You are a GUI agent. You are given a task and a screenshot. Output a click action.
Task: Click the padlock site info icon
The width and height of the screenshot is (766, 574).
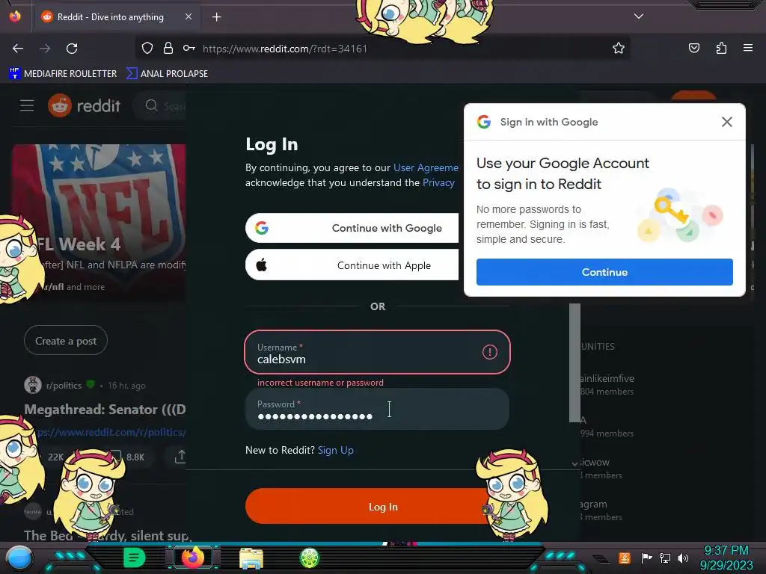click(x=168, y=48)
